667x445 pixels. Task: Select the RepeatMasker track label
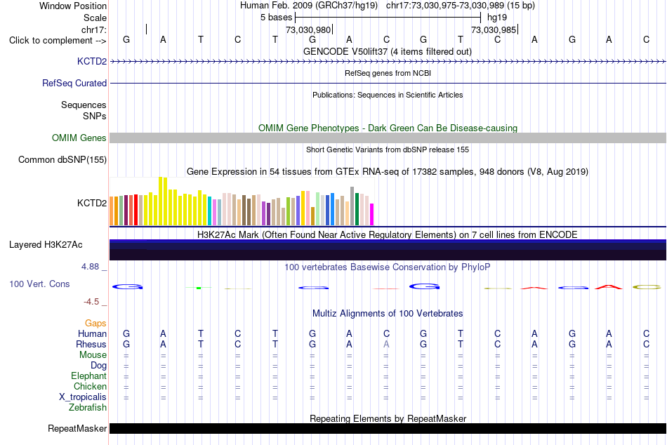pos(77,428)
